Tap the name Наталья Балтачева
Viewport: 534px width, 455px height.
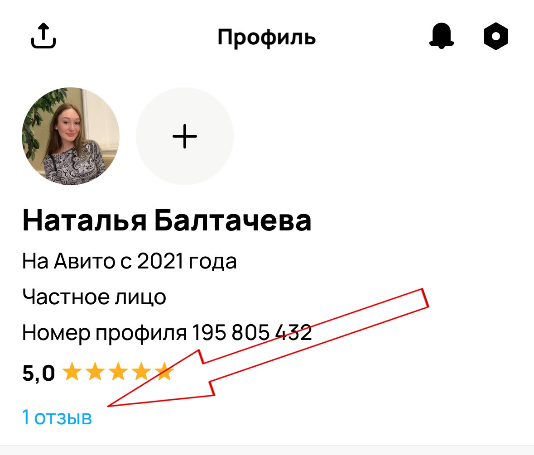click(x=167, y=220)
